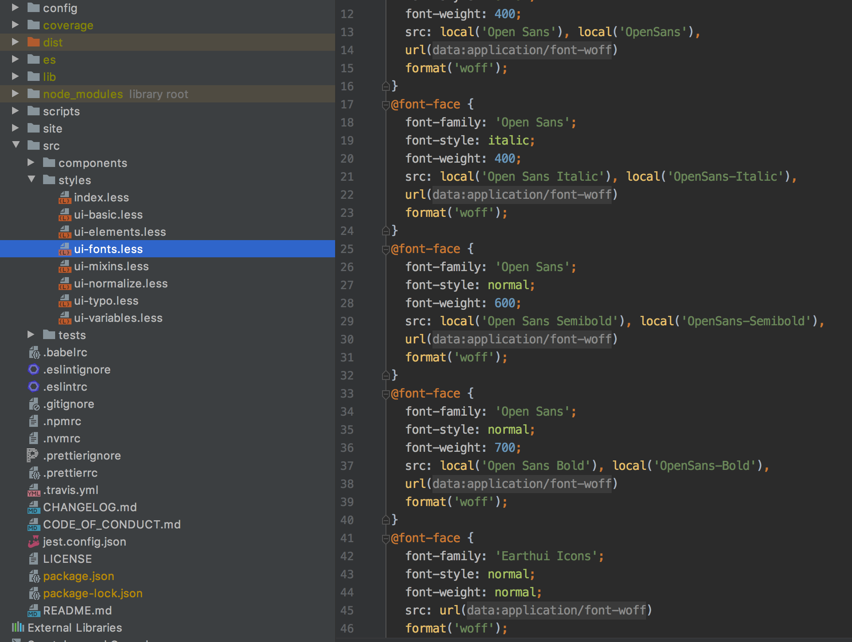Viewport: 852px width, 642px height.
Task: Click the CHANGELOG.md markdown icon
Action: point(34,507)
